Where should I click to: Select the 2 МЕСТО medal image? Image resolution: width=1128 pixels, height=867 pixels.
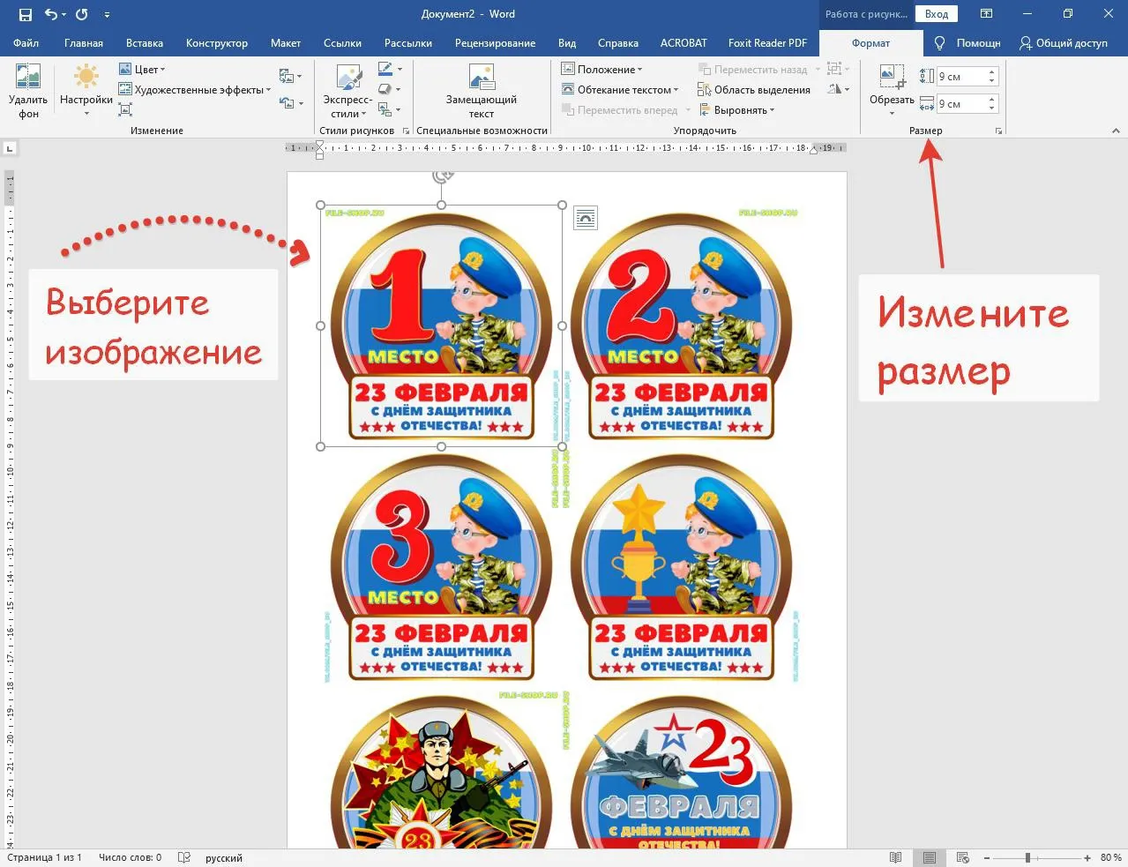[681, 325]
